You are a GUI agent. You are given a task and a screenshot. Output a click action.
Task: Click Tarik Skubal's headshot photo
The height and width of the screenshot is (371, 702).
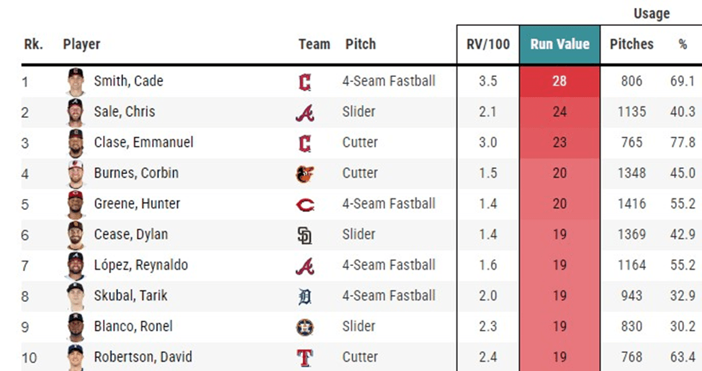click(x=76, y=296)
